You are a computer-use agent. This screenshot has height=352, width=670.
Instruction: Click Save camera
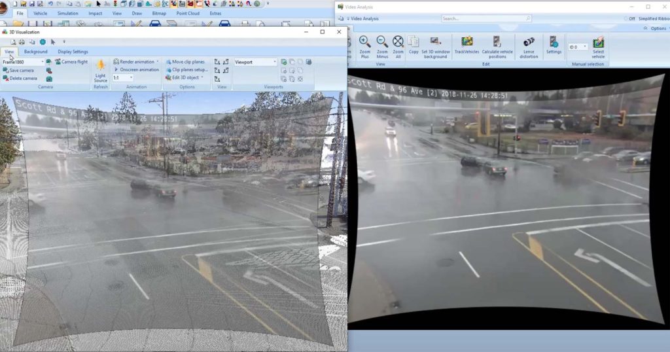pyautogui.click(x=18, y=70)
